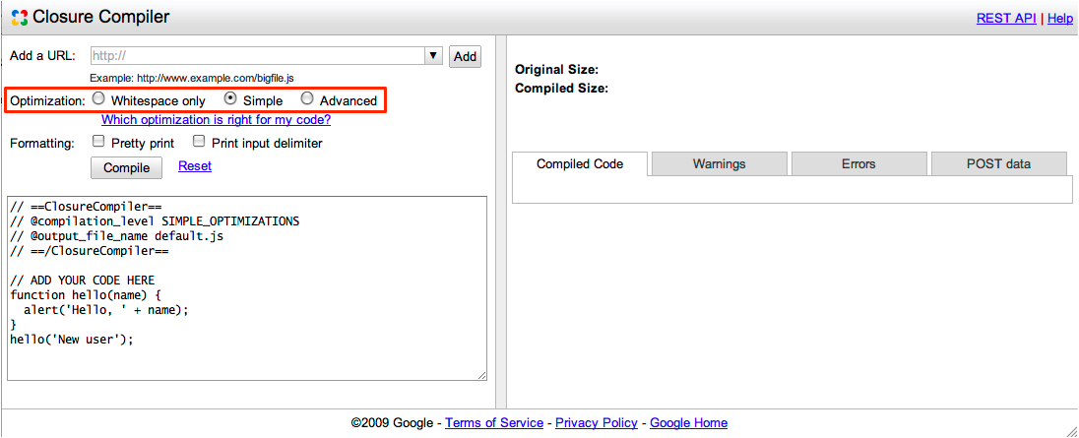Viewport: 1079px width, 438px height.
Task: Reset the compiler form
Action: 195,166
